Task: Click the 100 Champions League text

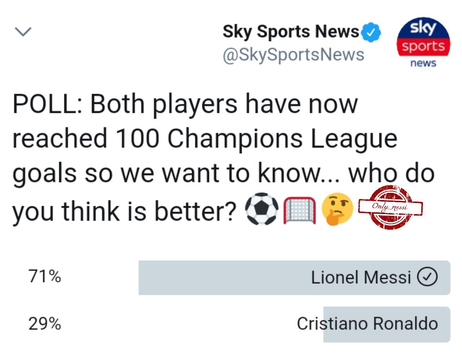Action: [x=257, y=139]
